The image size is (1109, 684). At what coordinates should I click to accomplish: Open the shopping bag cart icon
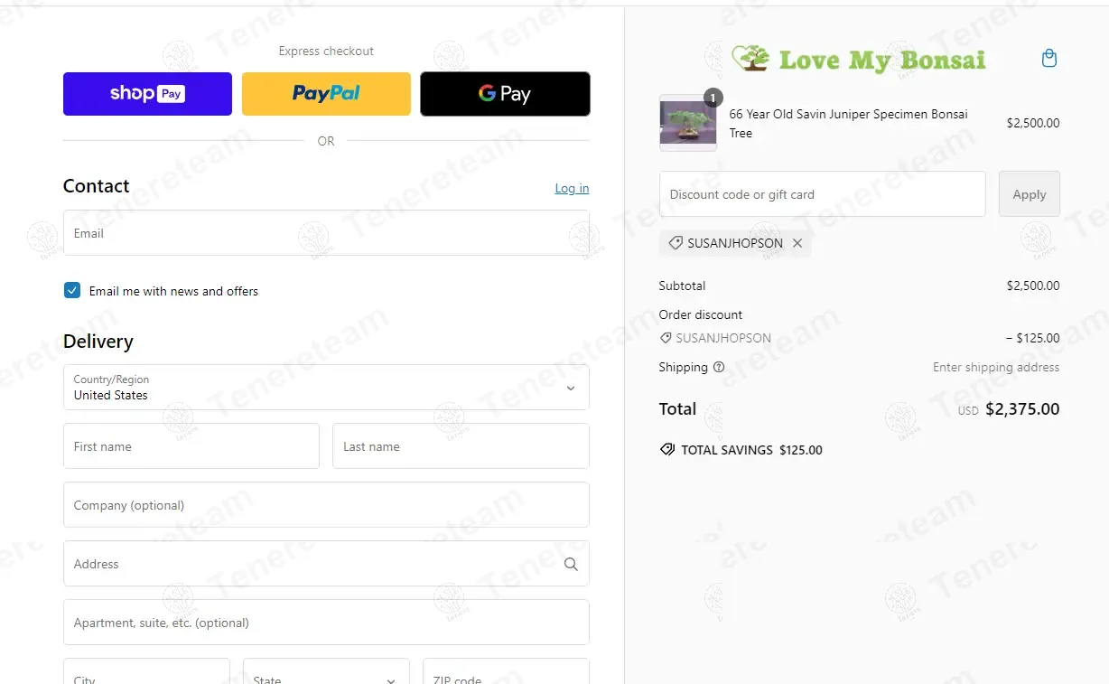click(1048, 59)
